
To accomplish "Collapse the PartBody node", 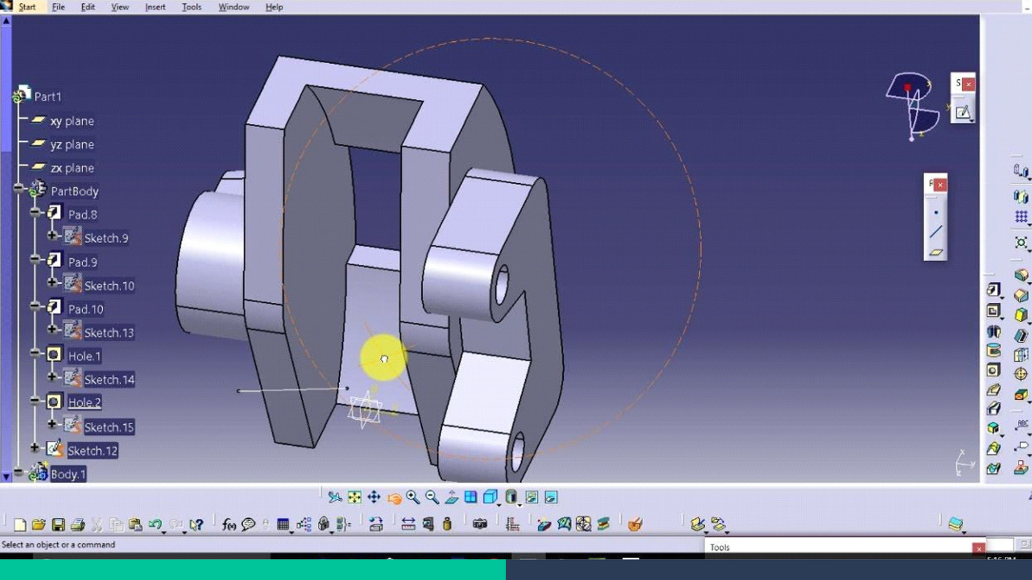I will 19,188.
